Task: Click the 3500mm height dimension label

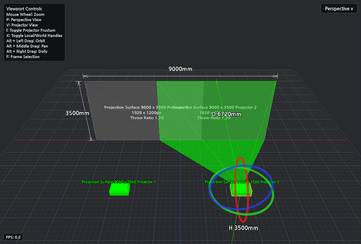Action: point(77,113)
